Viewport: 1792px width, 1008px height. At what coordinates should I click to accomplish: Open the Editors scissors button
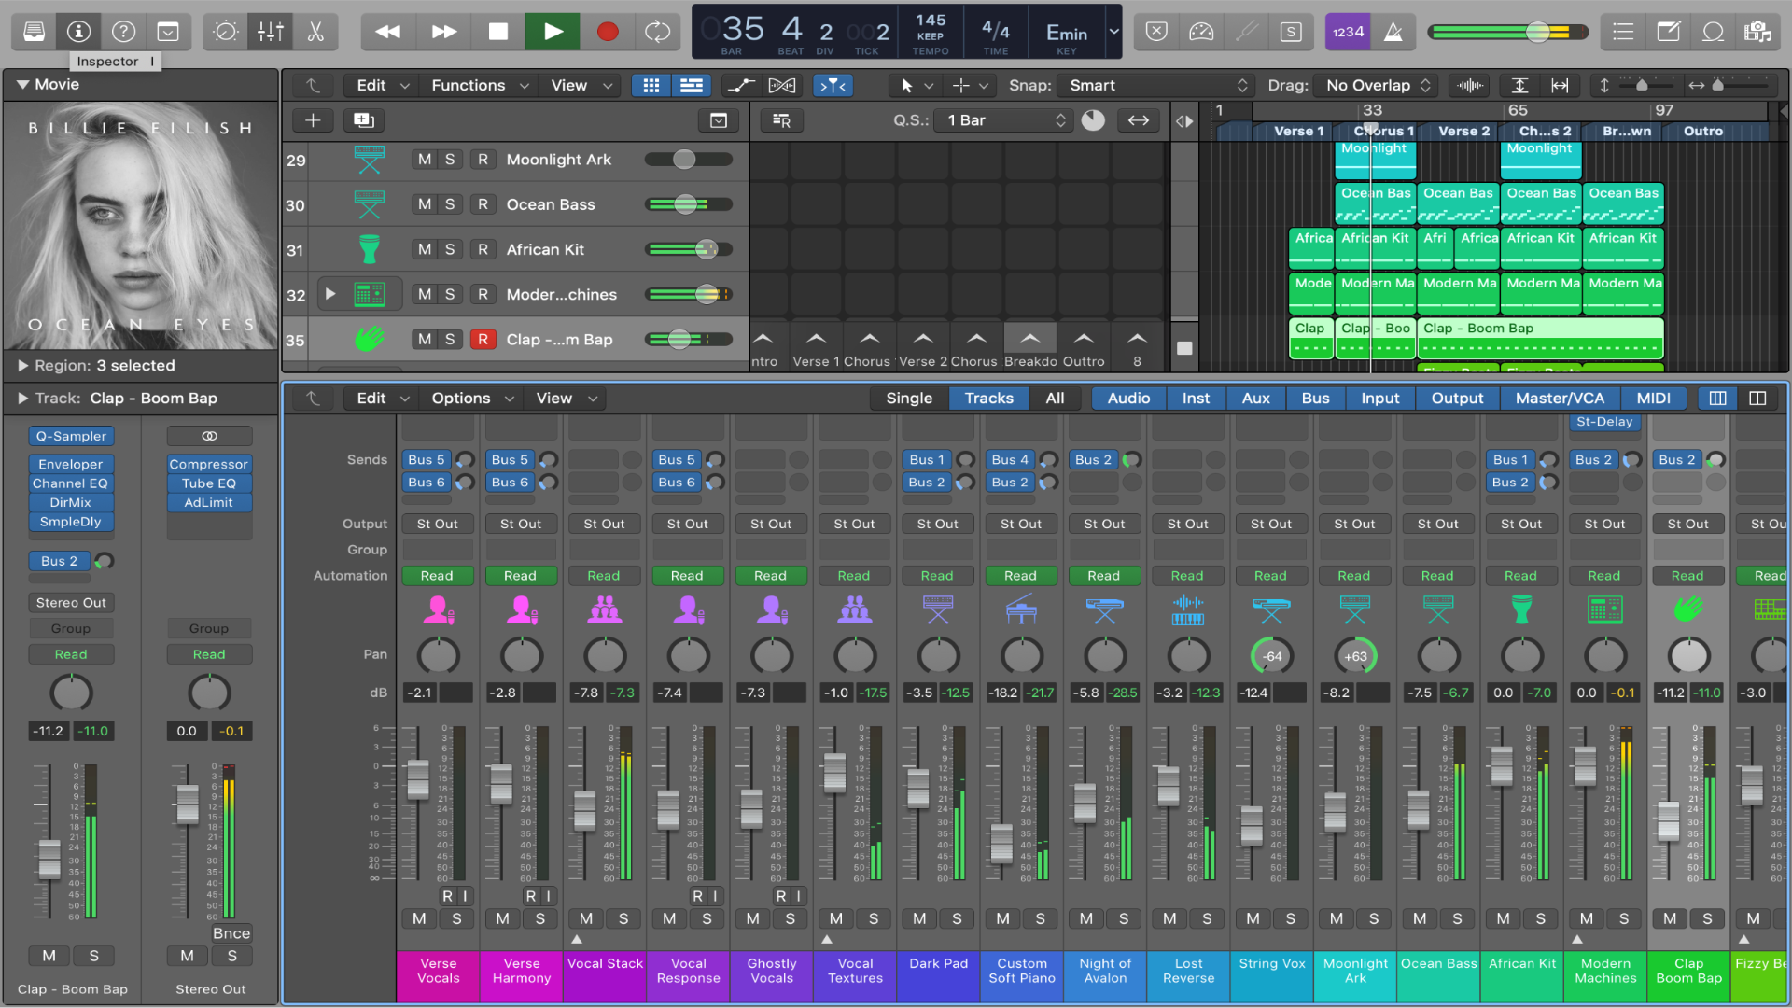(x=315, y=32)
